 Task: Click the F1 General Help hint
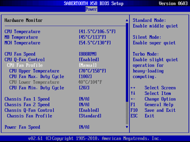click(x=152, y=104)
